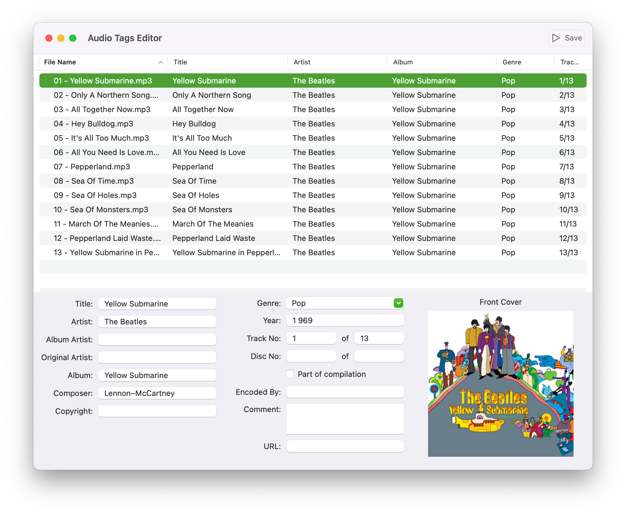Click track value 13/13
The width and height of the screenshot is (626, 514).
click(x=568, y=252)
